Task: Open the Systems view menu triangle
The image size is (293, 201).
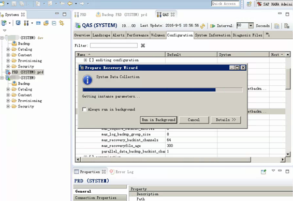Action: point(5,30)
